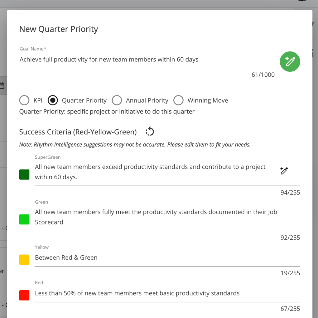
Task: Select the New Quarter Priority title text
Action: pyautogui.click(x=59, y=29)
